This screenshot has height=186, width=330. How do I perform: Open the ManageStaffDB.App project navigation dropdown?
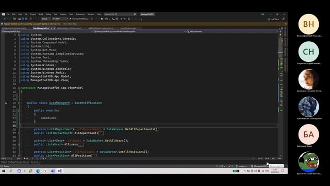pos(47,32)
